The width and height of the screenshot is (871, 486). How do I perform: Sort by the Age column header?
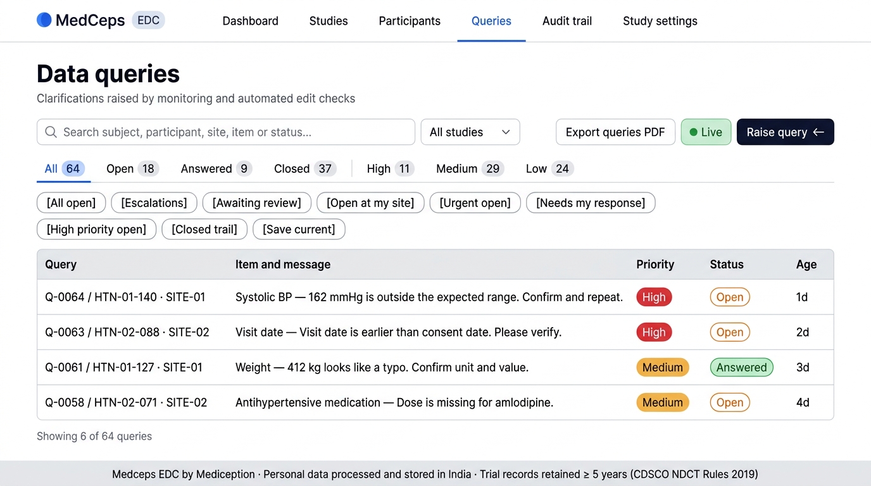806,265
